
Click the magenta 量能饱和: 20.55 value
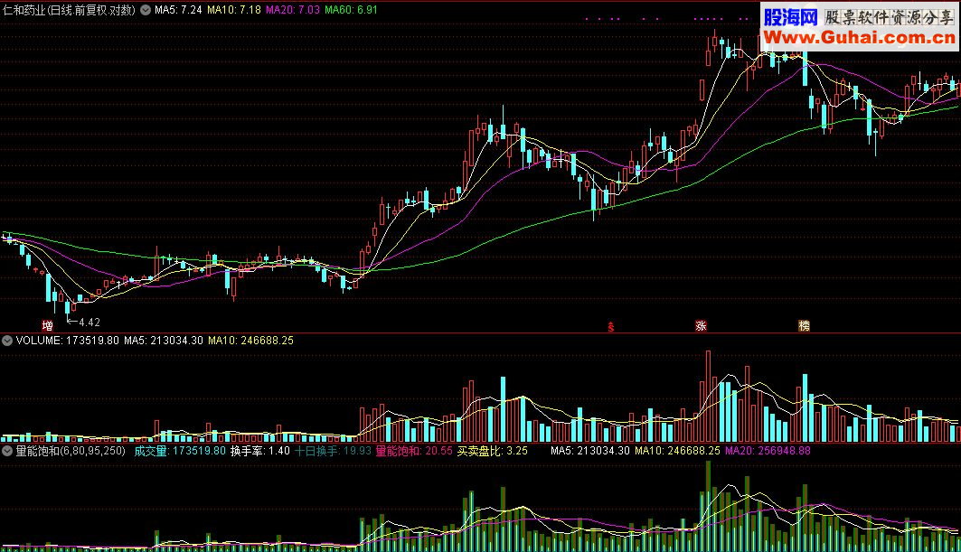pos(414,451)
